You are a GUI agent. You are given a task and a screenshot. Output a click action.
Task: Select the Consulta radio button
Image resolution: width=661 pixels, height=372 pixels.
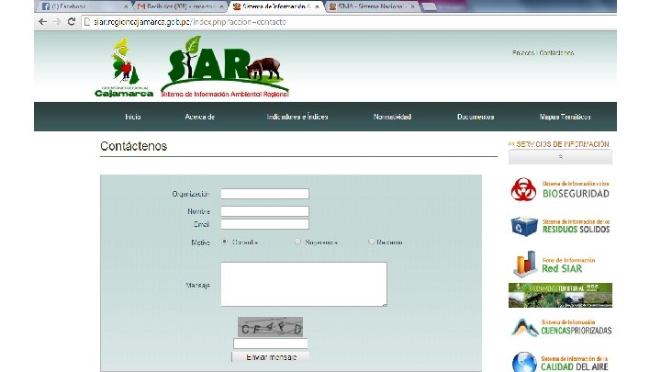point(225,242)
